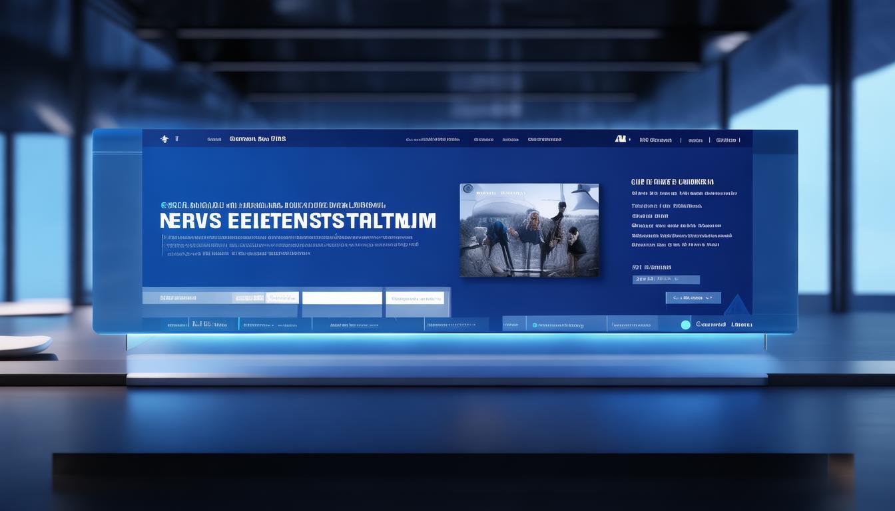
Task: Click the blue triangle icon at the bottom right
Action: point(737,305)
